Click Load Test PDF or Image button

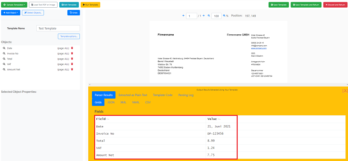[43, 5]
